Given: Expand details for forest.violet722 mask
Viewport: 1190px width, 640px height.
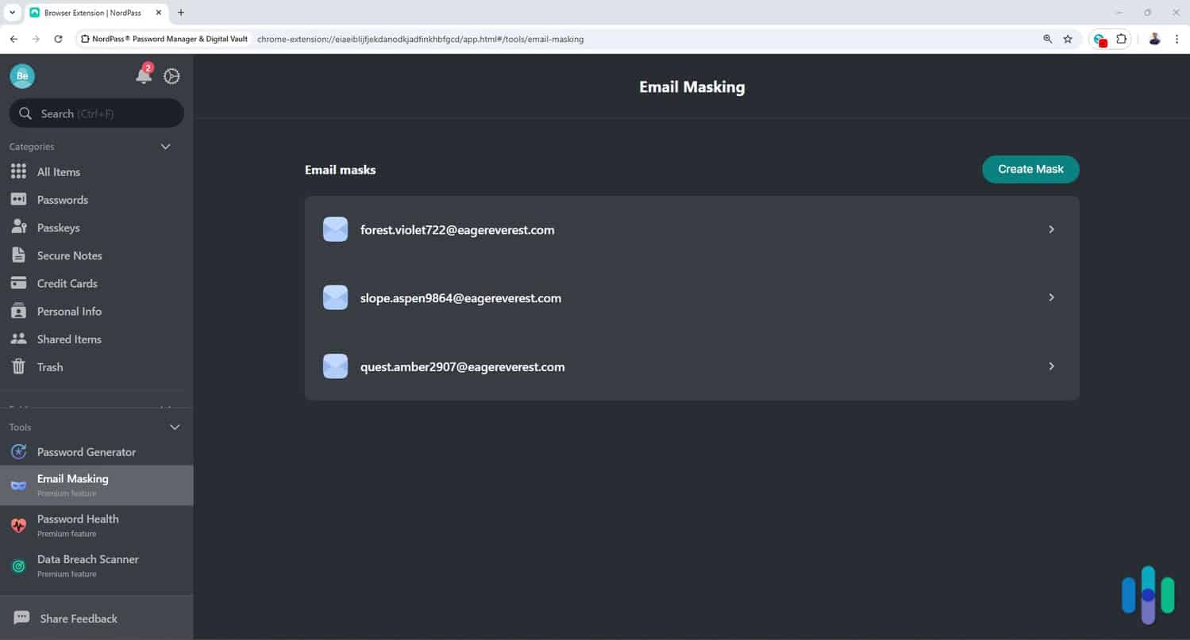Looking at the screenshot, I should click(x=1050, y=228).
